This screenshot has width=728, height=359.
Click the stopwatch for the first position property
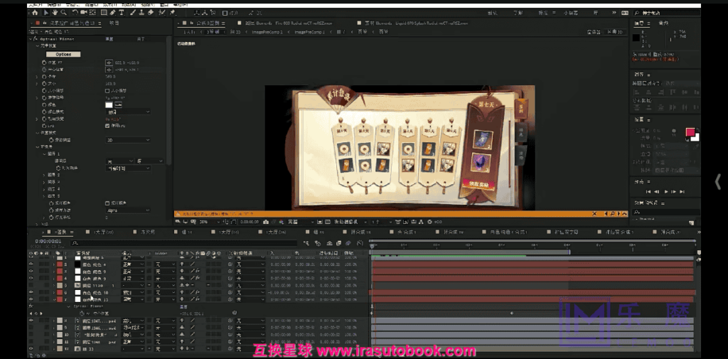pyautogui.click(x=44, y=63)
